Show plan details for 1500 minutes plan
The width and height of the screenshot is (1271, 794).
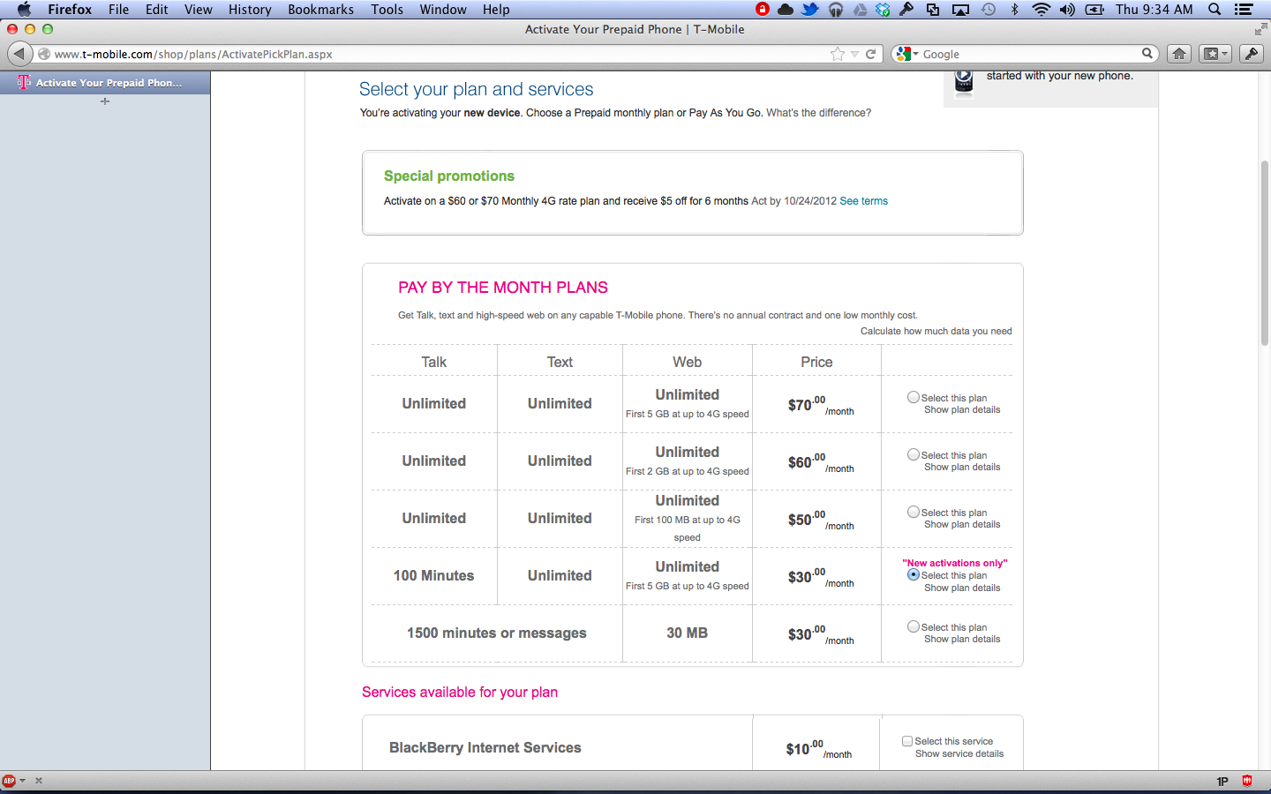[962, 640]
